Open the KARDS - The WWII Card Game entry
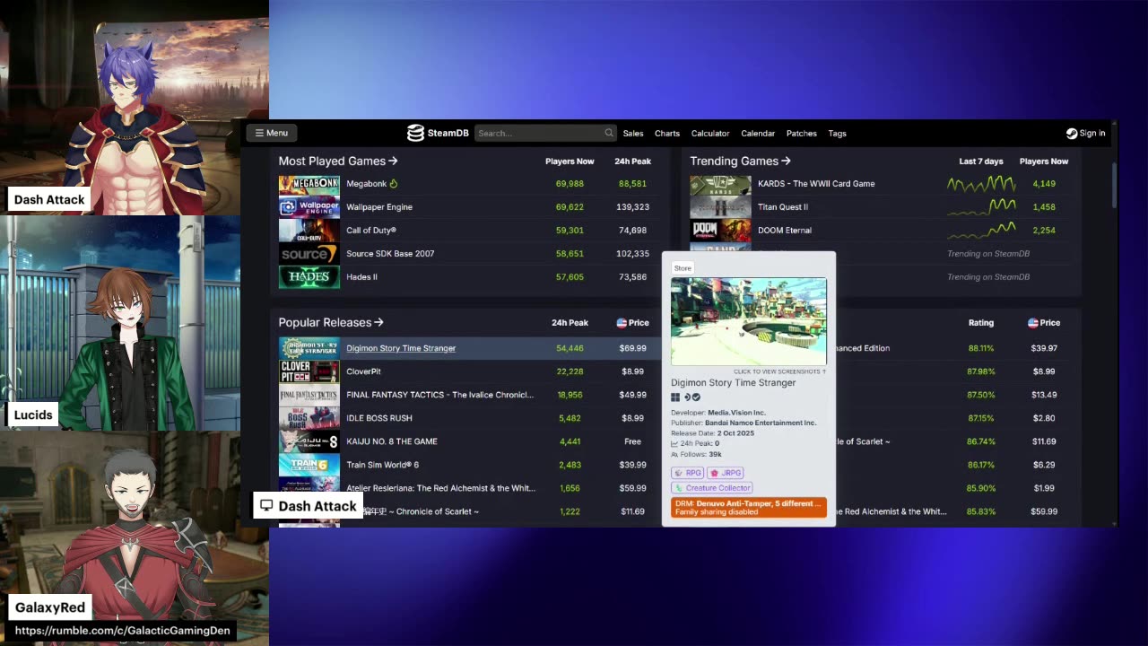This screenshot has height=646, width=1148. point(816,184)
